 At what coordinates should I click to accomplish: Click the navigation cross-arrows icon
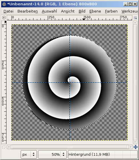point(136,147)
